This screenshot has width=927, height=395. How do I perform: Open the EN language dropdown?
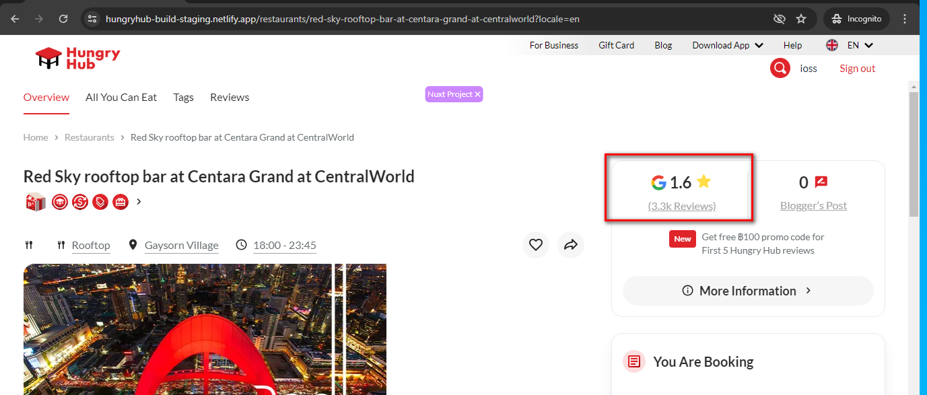[850, 45]
